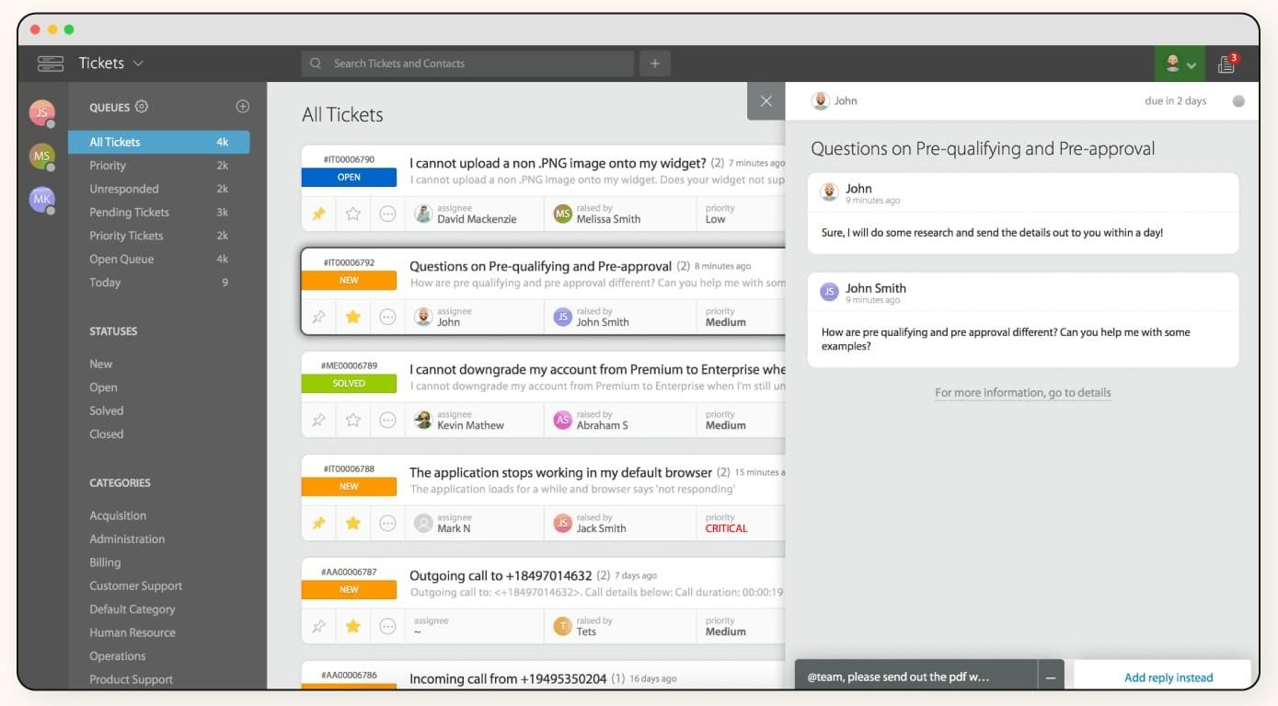Toggle the pin on the outgoing call ticket
1278x706 pixels.
pyautogui.click(x=318, y=626)
